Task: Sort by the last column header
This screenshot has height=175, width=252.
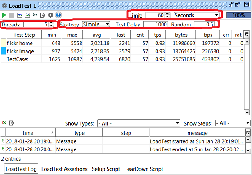Action: [x=121, y=35]
